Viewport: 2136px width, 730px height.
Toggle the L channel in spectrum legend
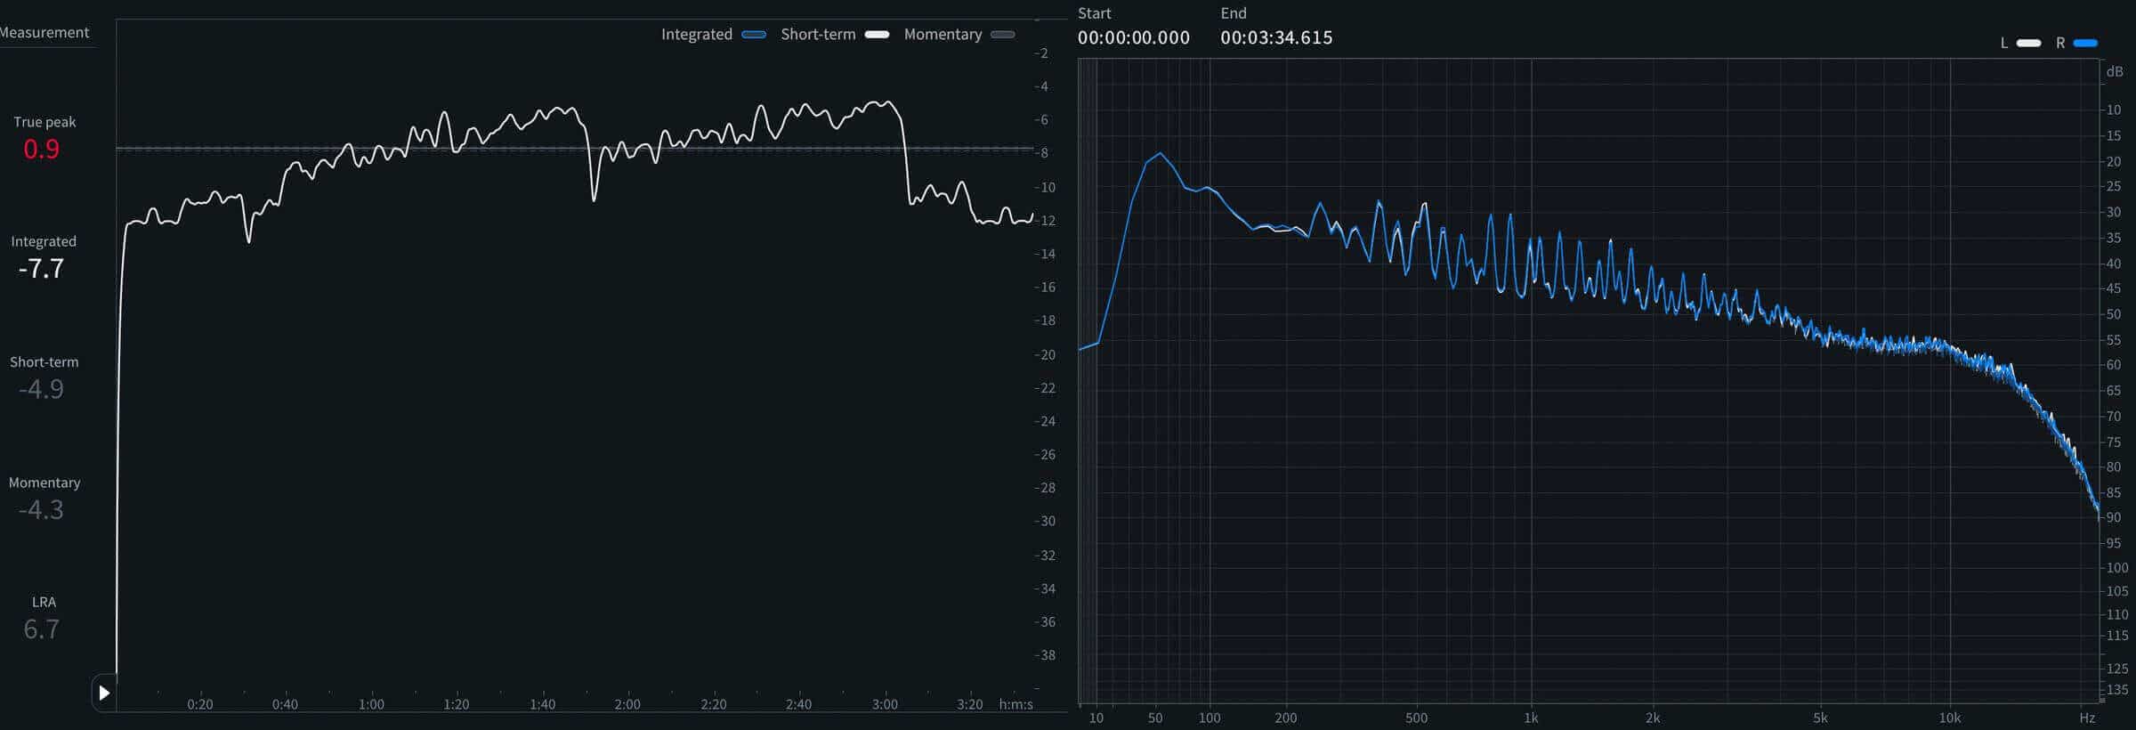tap(2028, 43)
